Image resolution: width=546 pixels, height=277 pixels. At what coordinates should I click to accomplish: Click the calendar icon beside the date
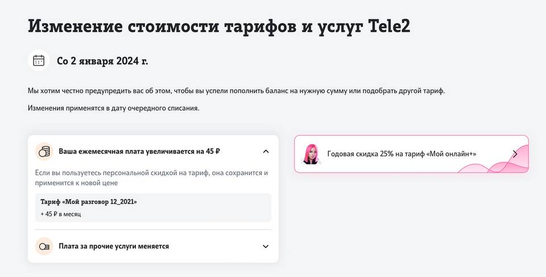click(x=39, y=60)
